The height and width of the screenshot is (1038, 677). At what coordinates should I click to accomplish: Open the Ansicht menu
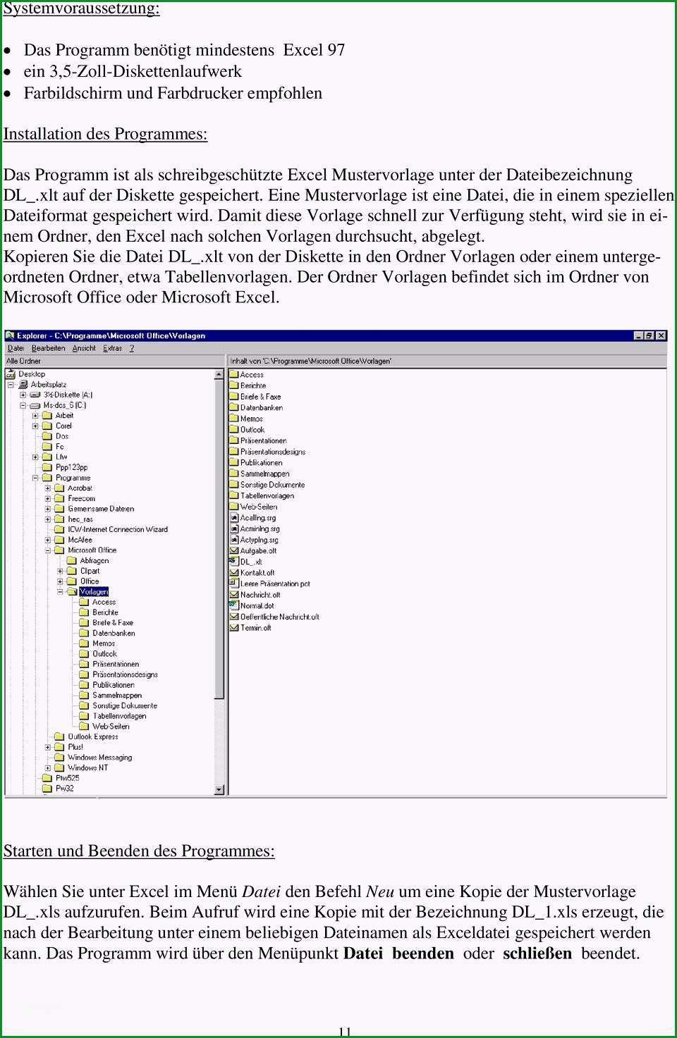tap(84, 348)
